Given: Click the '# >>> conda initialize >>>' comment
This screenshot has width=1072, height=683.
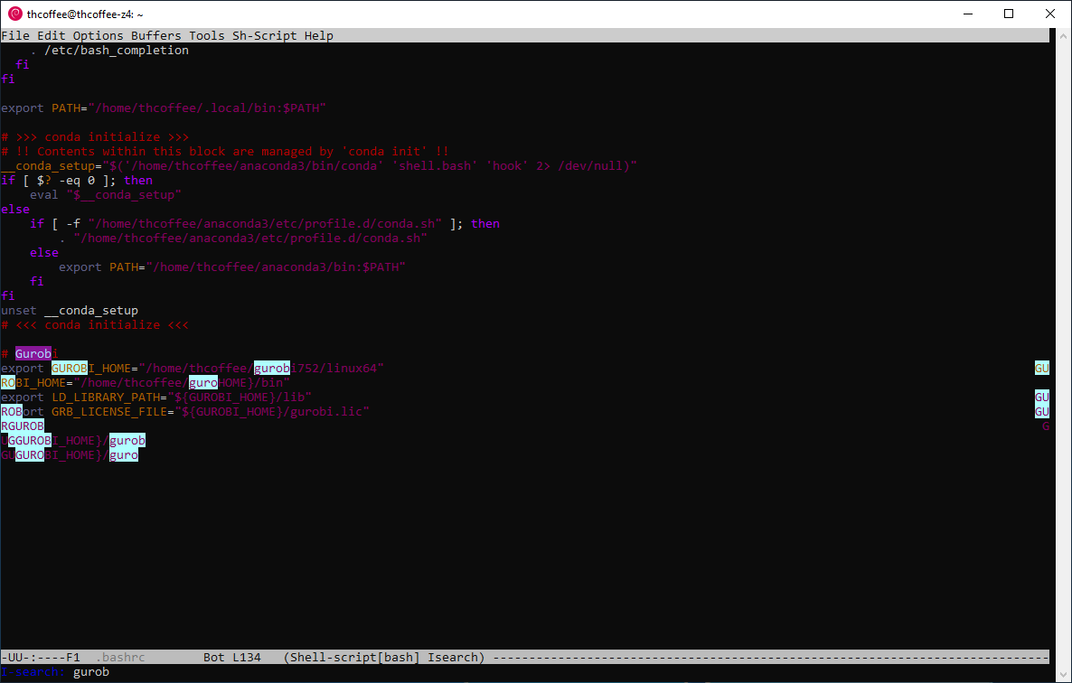Looking at the screenshot, I should coord(95,136).
